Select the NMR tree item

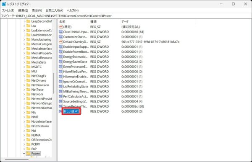click(35, 117)
